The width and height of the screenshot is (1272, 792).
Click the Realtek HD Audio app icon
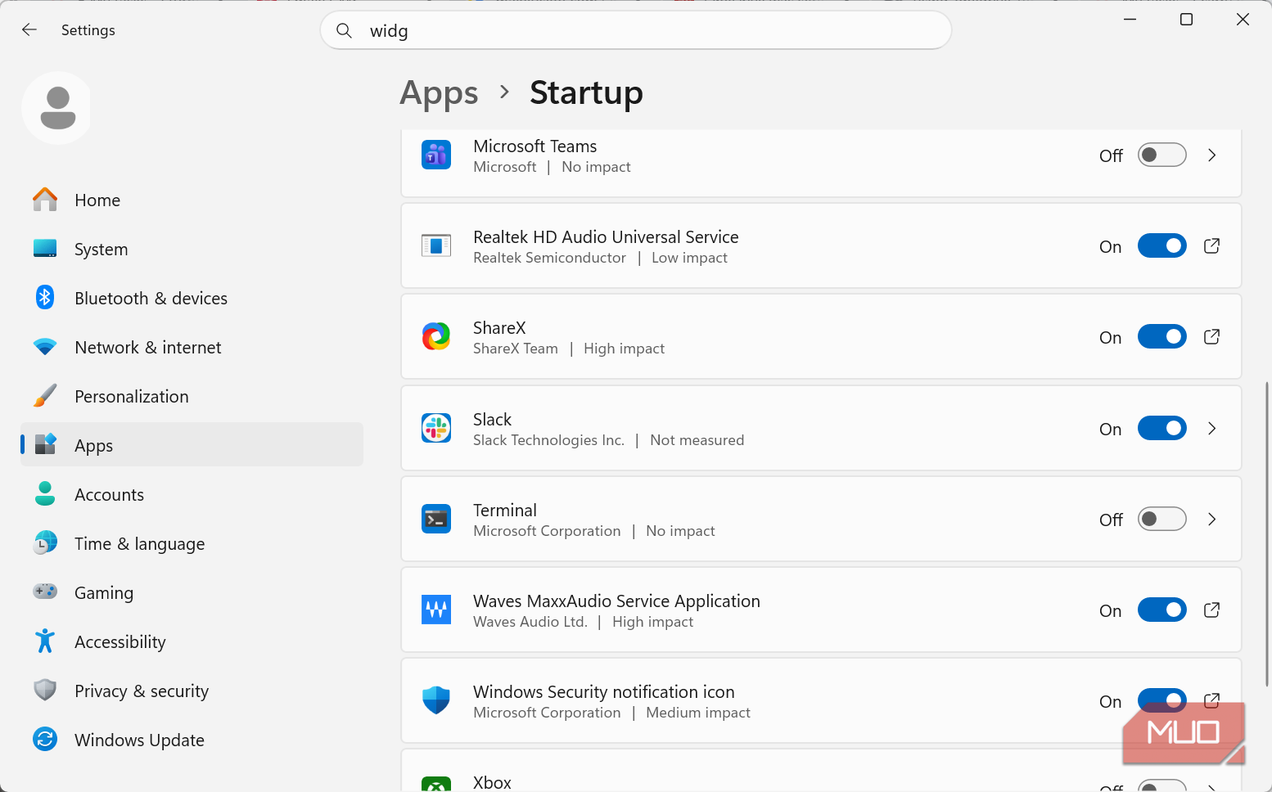[x=436, y=245]
